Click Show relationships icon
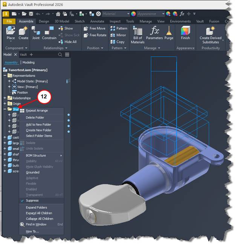 pos(61,28)
